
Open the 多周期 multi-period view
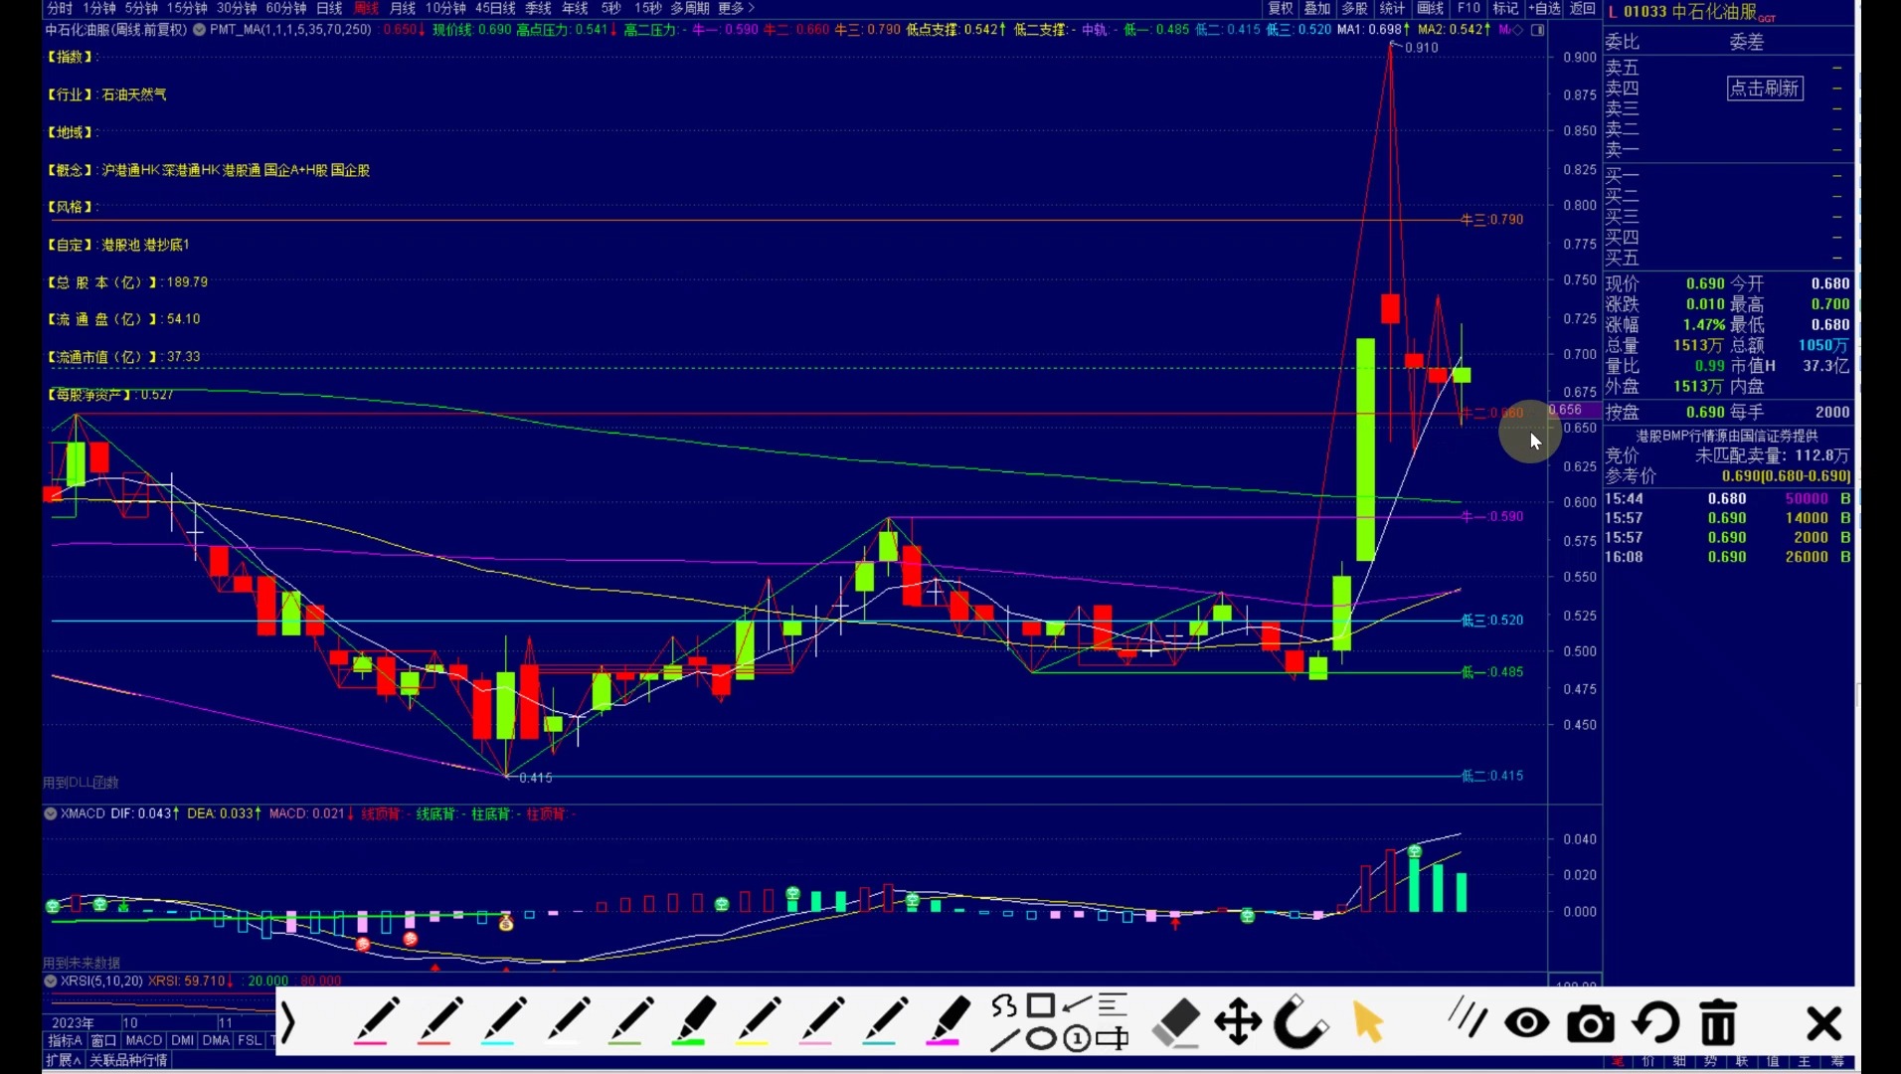[x=690, y=8]
